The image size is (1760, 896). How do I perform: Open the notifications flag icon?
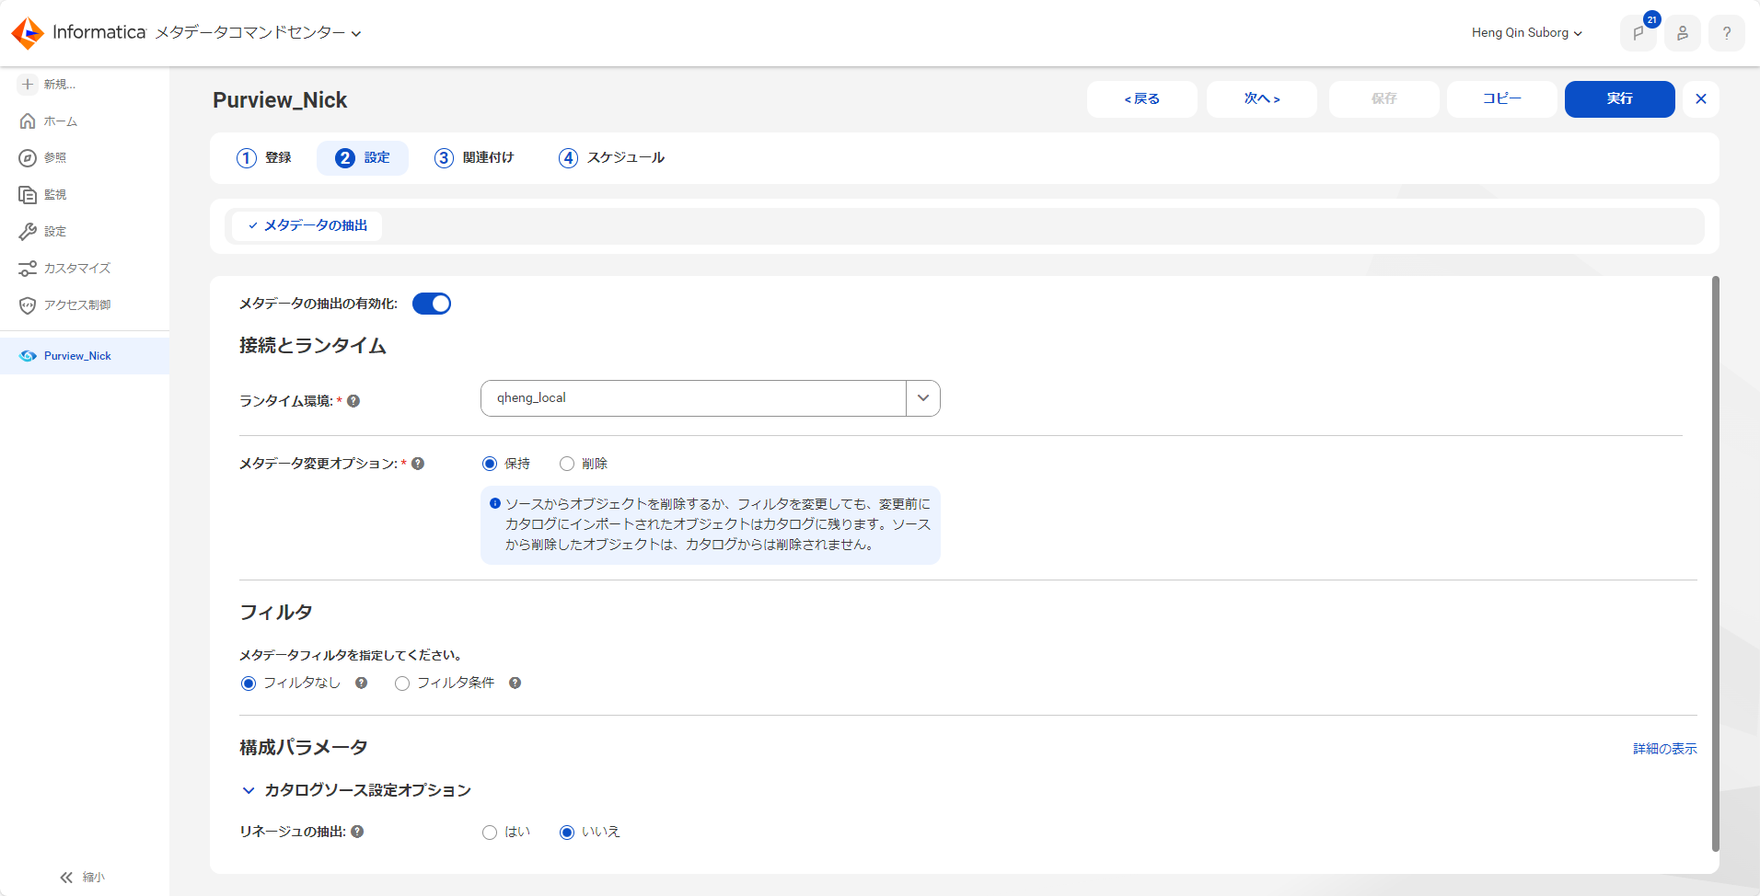[1638, 33]
